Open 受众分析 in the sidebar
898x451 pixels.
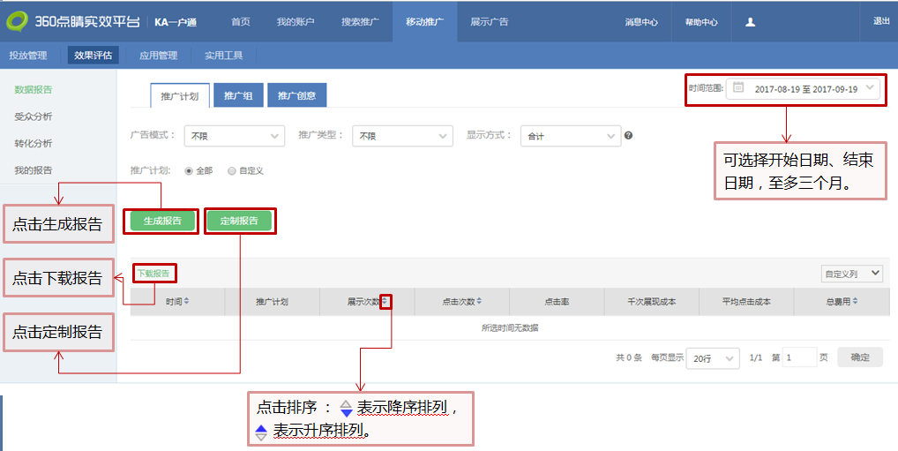[x=34, y=117]
